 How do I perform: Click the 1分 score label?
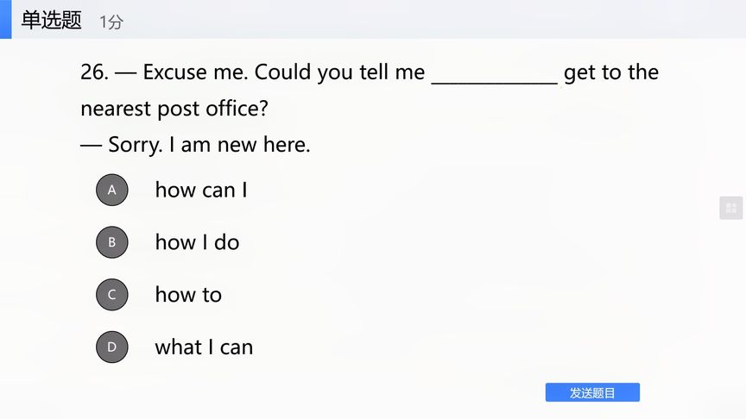pos(111,22)
